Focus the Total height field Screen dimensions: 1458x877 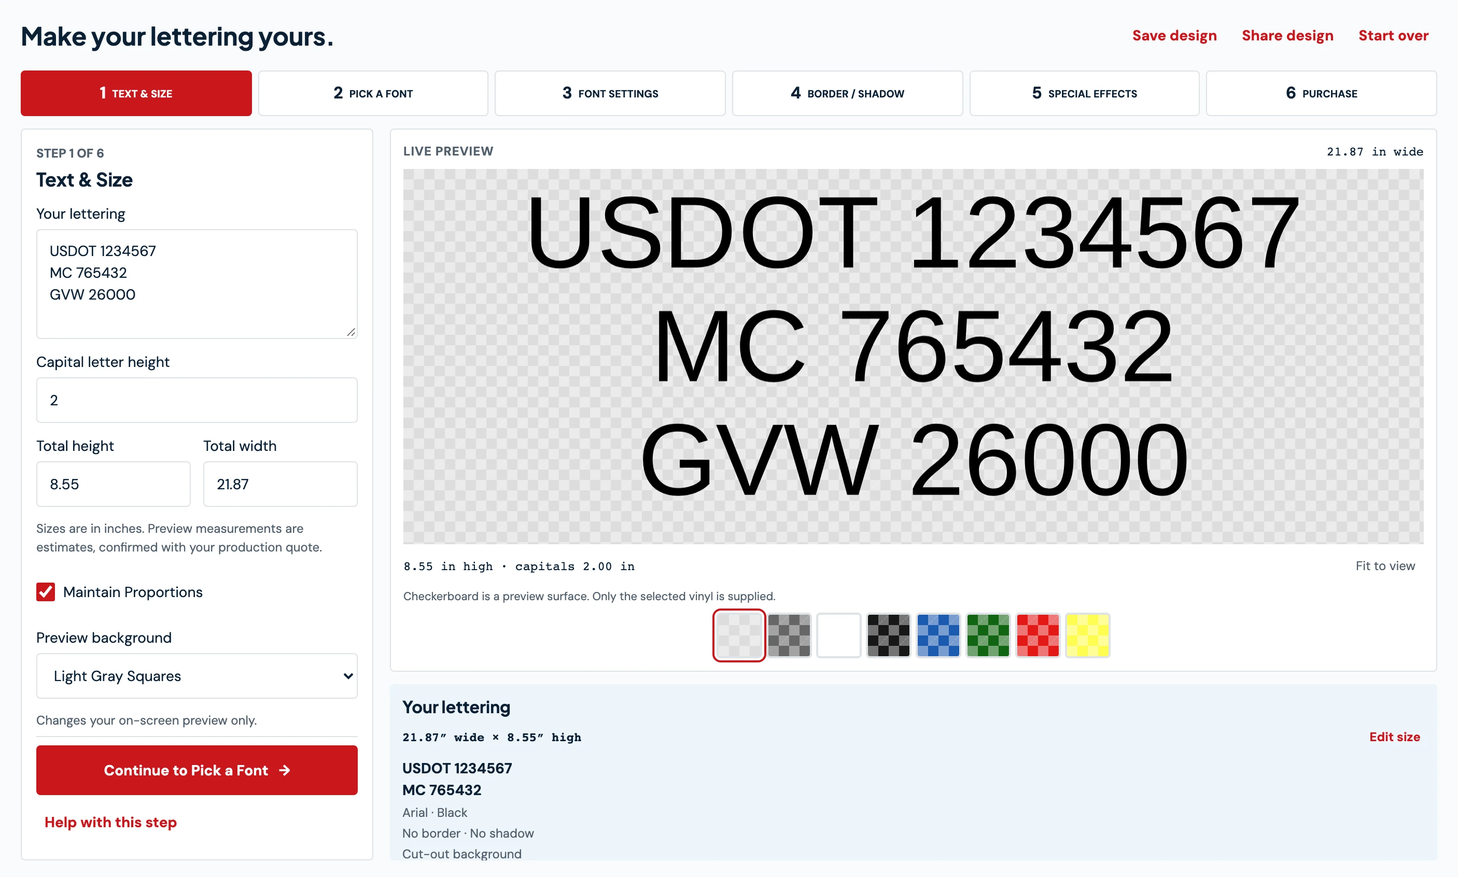pos(114,484)
